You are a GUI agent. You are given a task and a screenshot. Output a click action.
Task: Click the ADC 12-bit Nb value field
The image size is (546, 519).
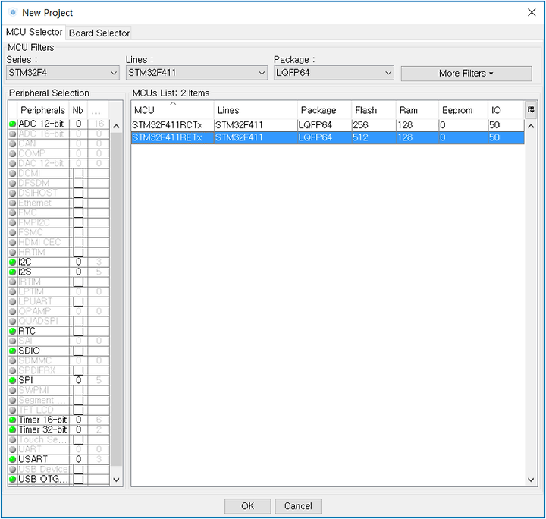pos(78,124)
